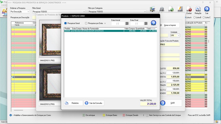Click the barcode toolbar icon
Screen dimensions: 221x124
pos(162,9)
